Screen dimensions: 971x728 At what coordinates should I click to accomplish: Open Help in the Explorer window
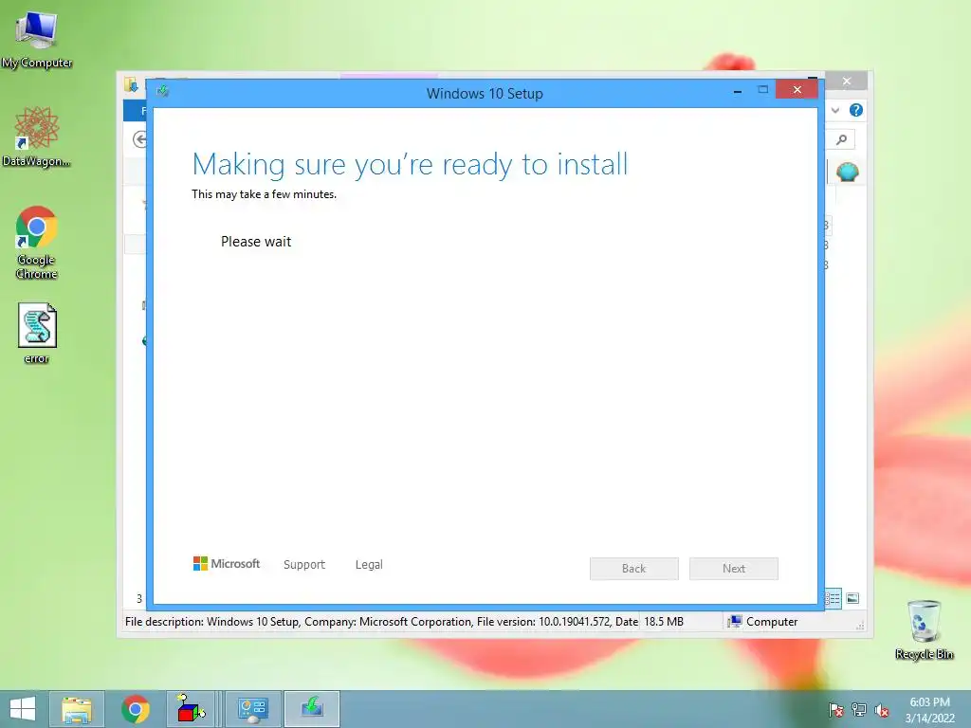point(856,110)
